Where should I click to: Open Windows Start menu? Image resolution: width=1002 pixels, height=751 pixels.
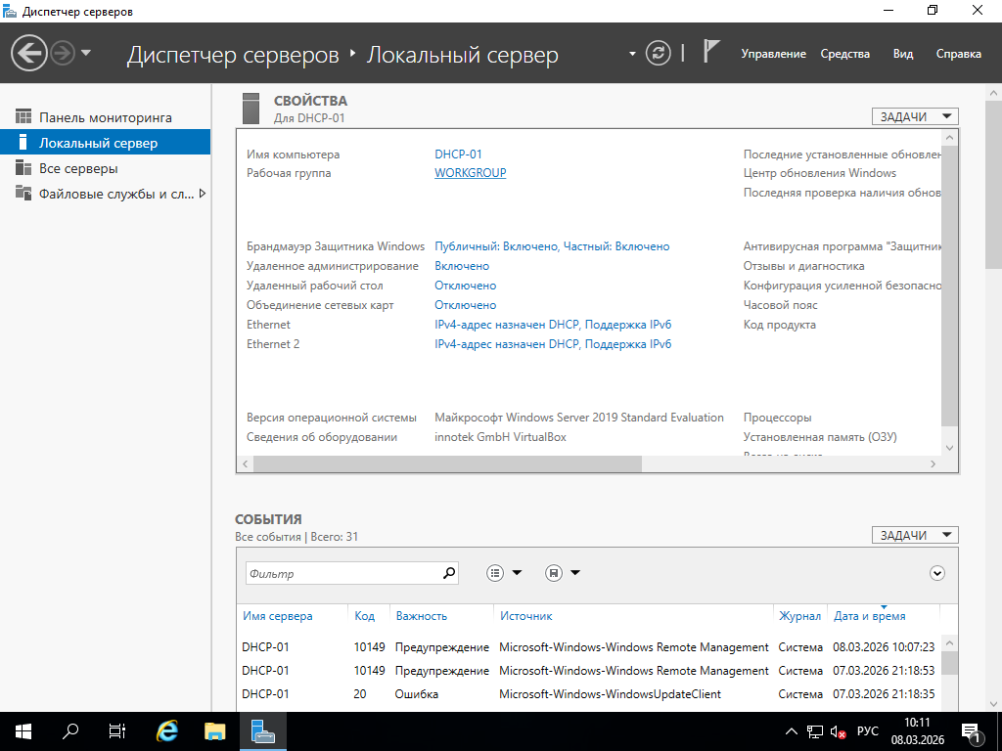point(23,731)
